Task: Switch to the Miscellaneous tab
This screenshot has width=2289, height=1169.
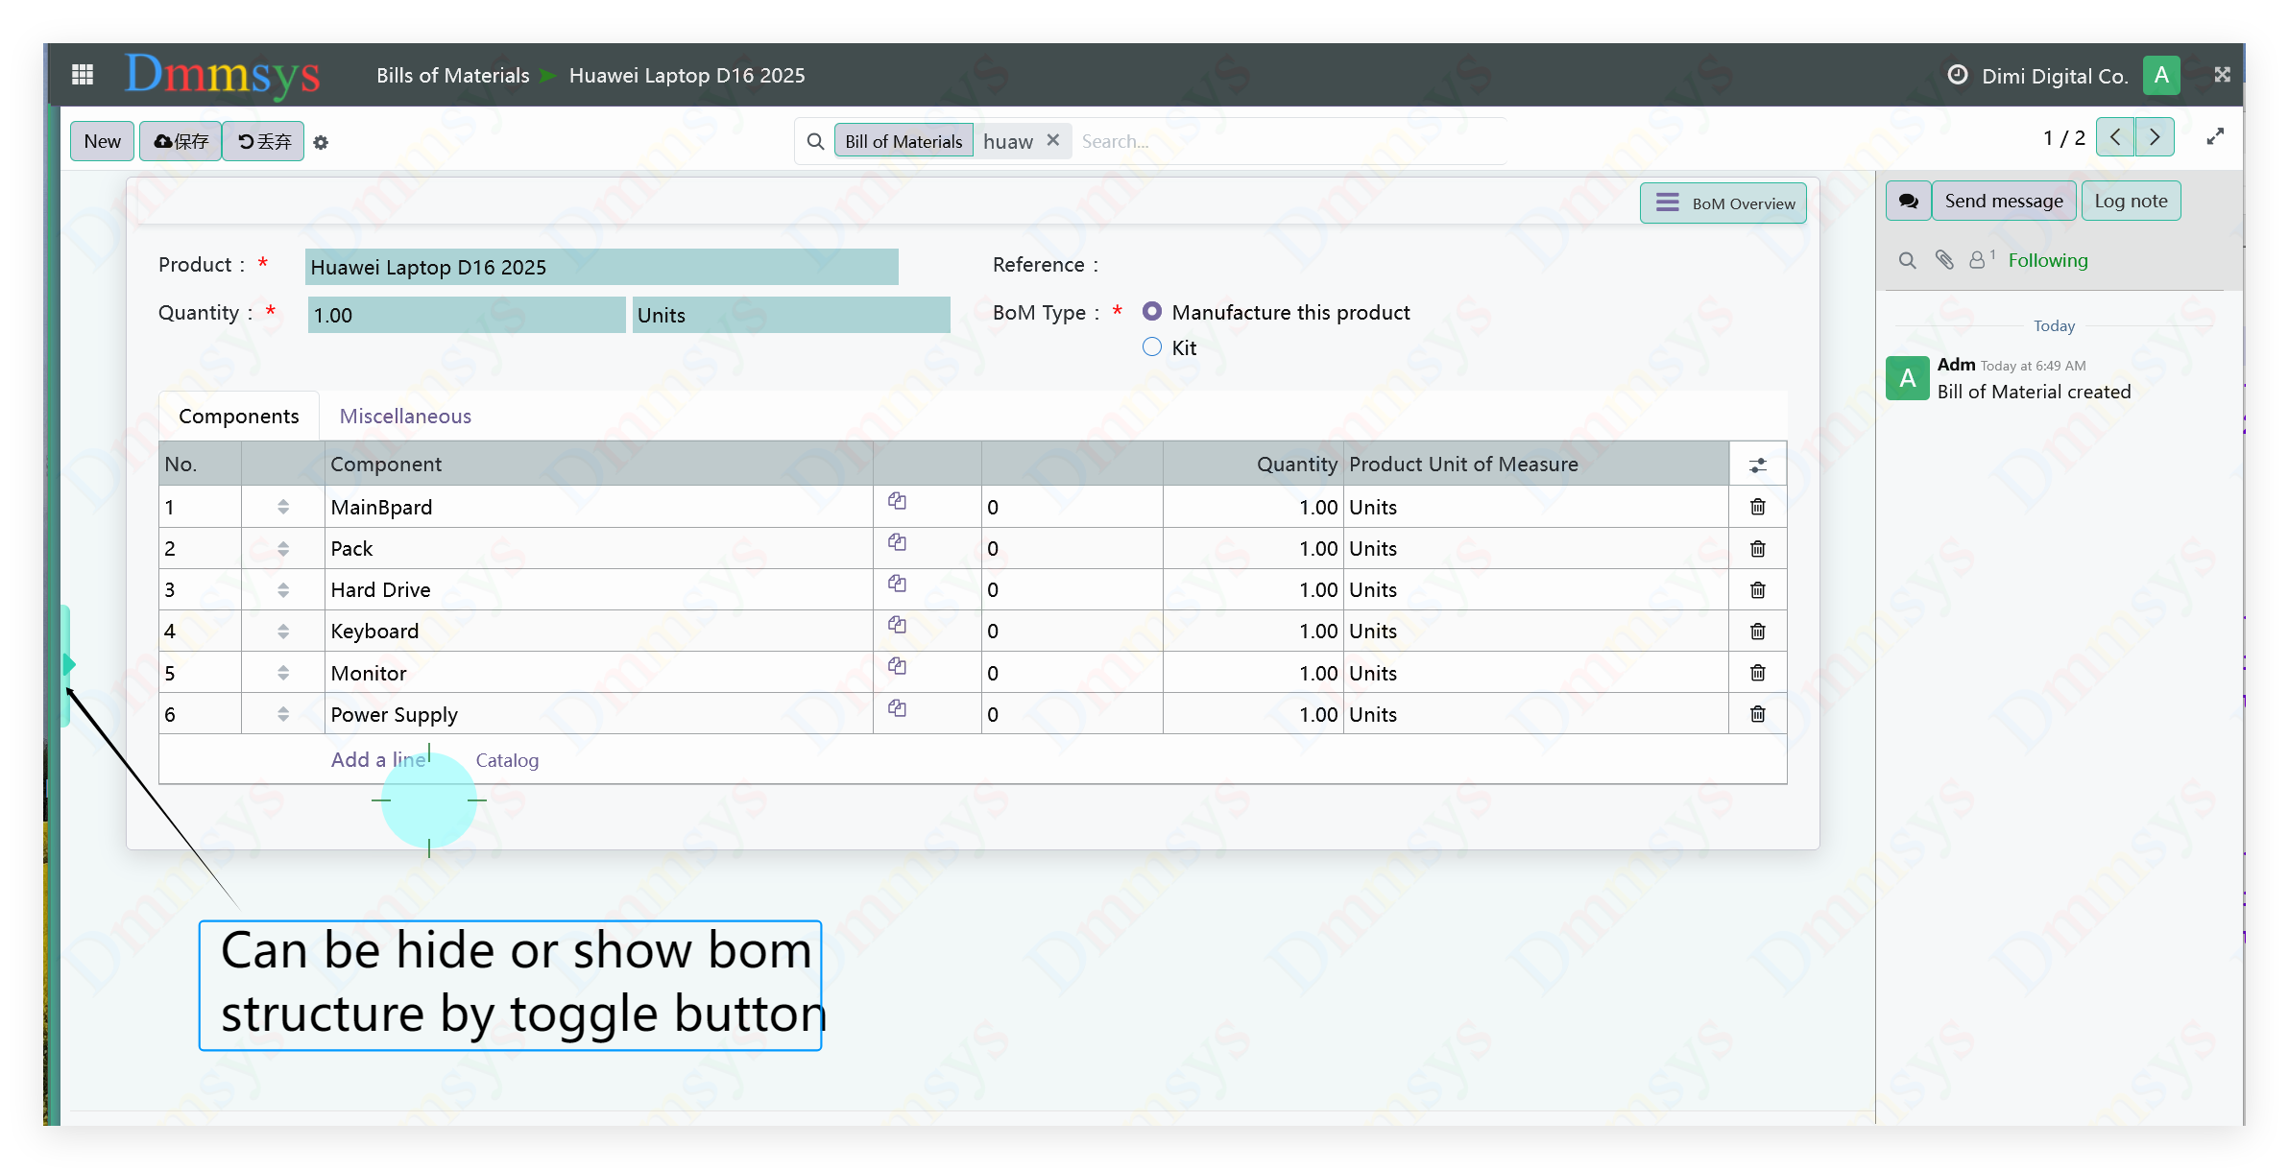Action: pyautogui.click(x=405, y=416)
